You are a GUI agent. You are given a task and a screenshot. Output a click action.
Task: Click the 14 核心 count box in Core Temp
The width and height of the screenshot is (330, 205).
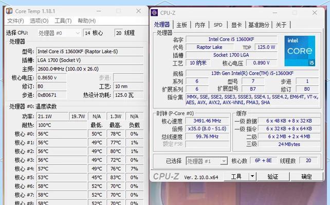(x=87, y=33)
